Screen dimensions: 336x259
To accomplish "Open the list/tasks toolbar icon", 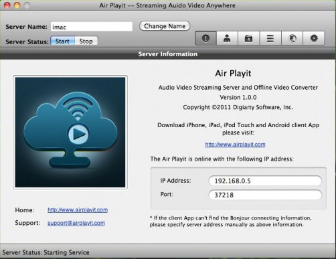I will pyautogui.click(x=270, y=38).
